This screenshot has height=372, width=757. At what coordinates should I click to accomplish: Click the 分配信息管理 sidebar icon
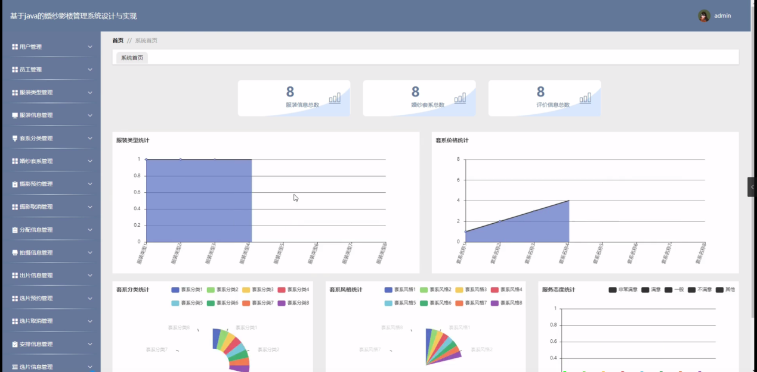(x=15, y=230)
